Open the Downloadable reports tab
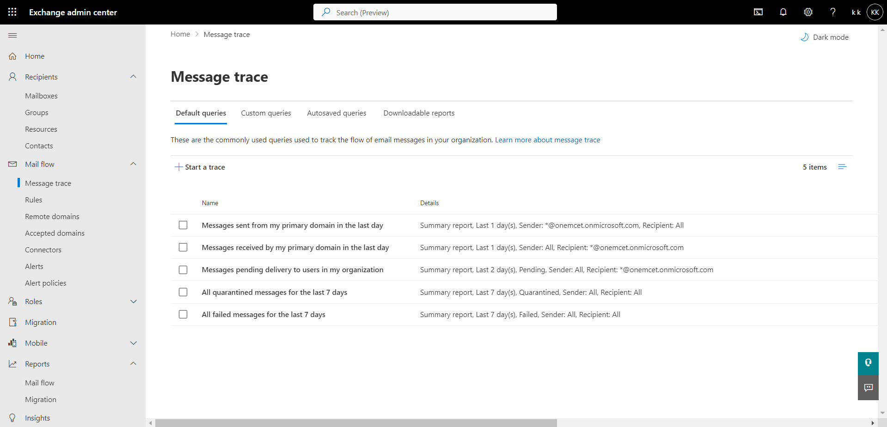 coord(419,113)
